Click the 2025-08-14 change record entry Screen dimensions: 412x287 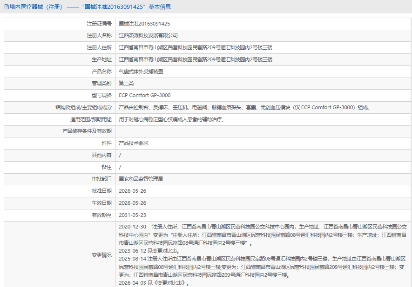coord(262,267)
